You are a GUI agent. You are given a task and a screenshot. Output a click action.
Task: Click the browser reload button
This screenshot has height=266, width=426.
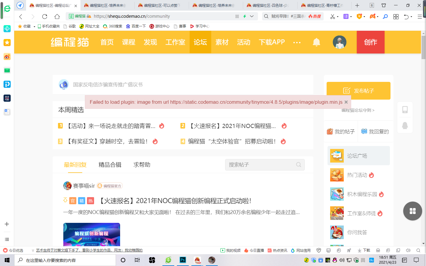point(45,17)
